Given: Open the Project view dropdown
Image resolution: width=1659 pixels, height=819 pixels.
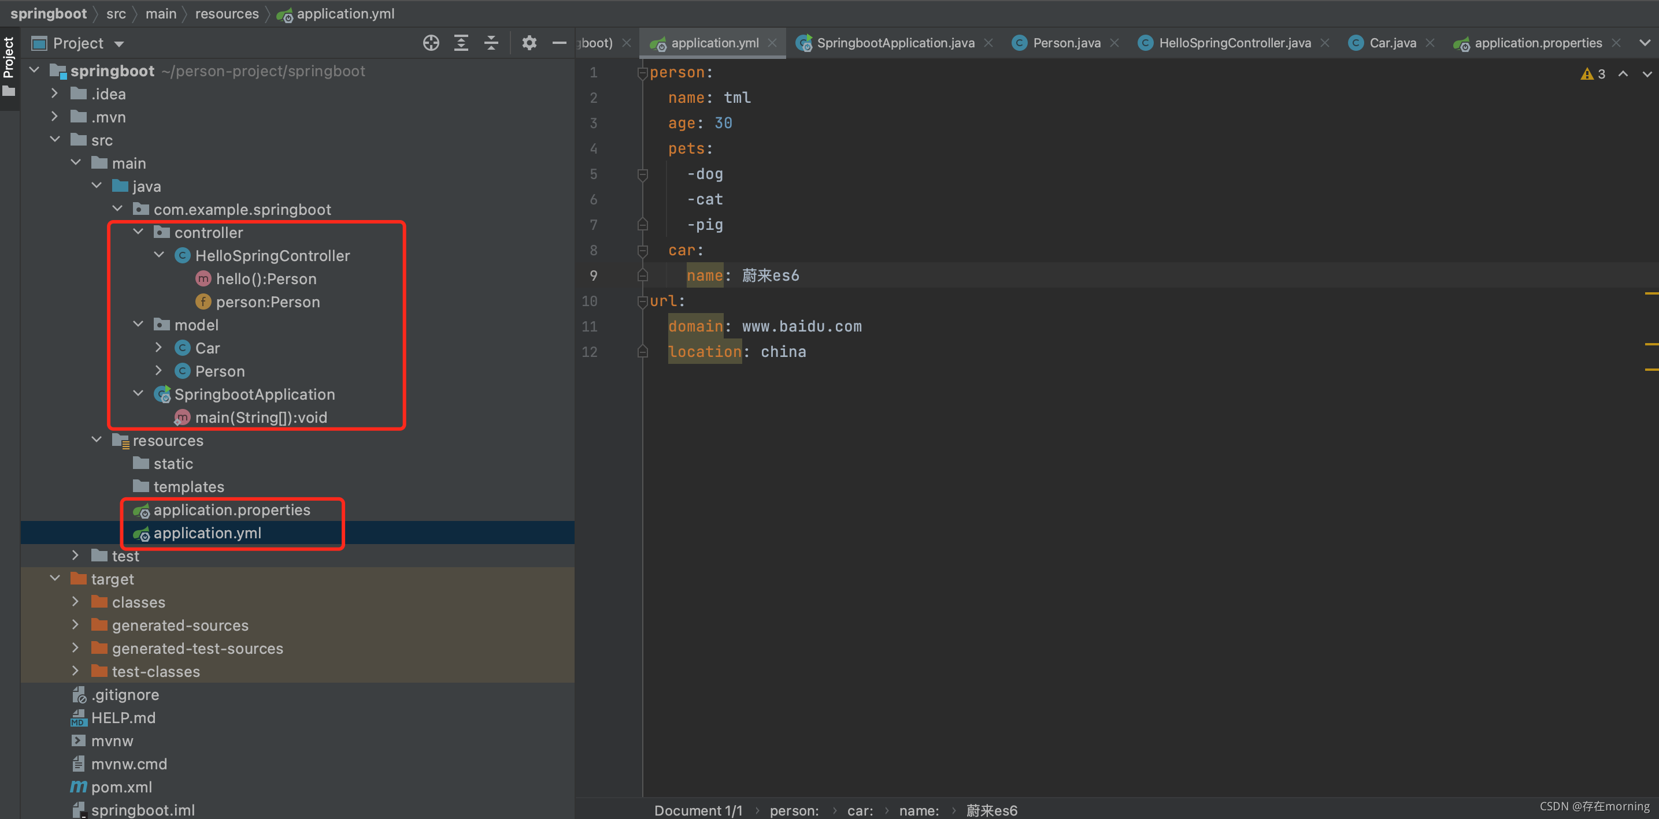Looking at the screenshot, I should 118,44.
